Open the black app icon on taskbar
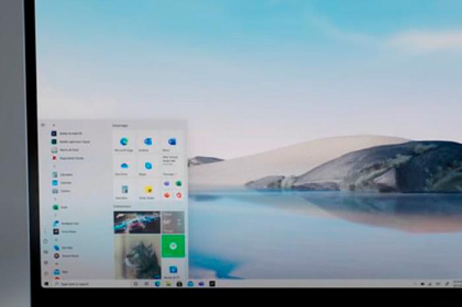This screenshot has width=462, height=307. 212,284
